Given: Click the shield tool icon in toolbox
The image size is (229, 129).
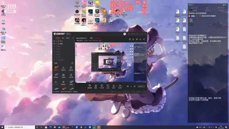Looking at the screenshot, I should (x=63, y=82).
